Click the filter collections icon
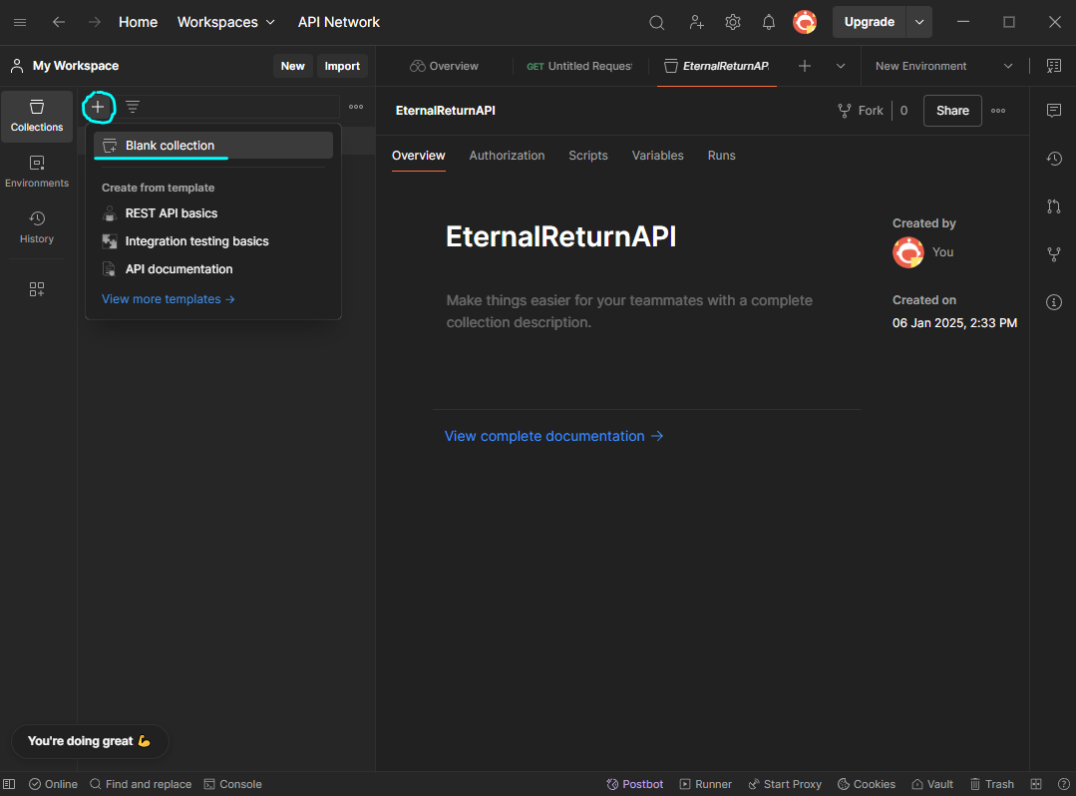Viewport: 1076px width, 796px height. click(133, 107)
